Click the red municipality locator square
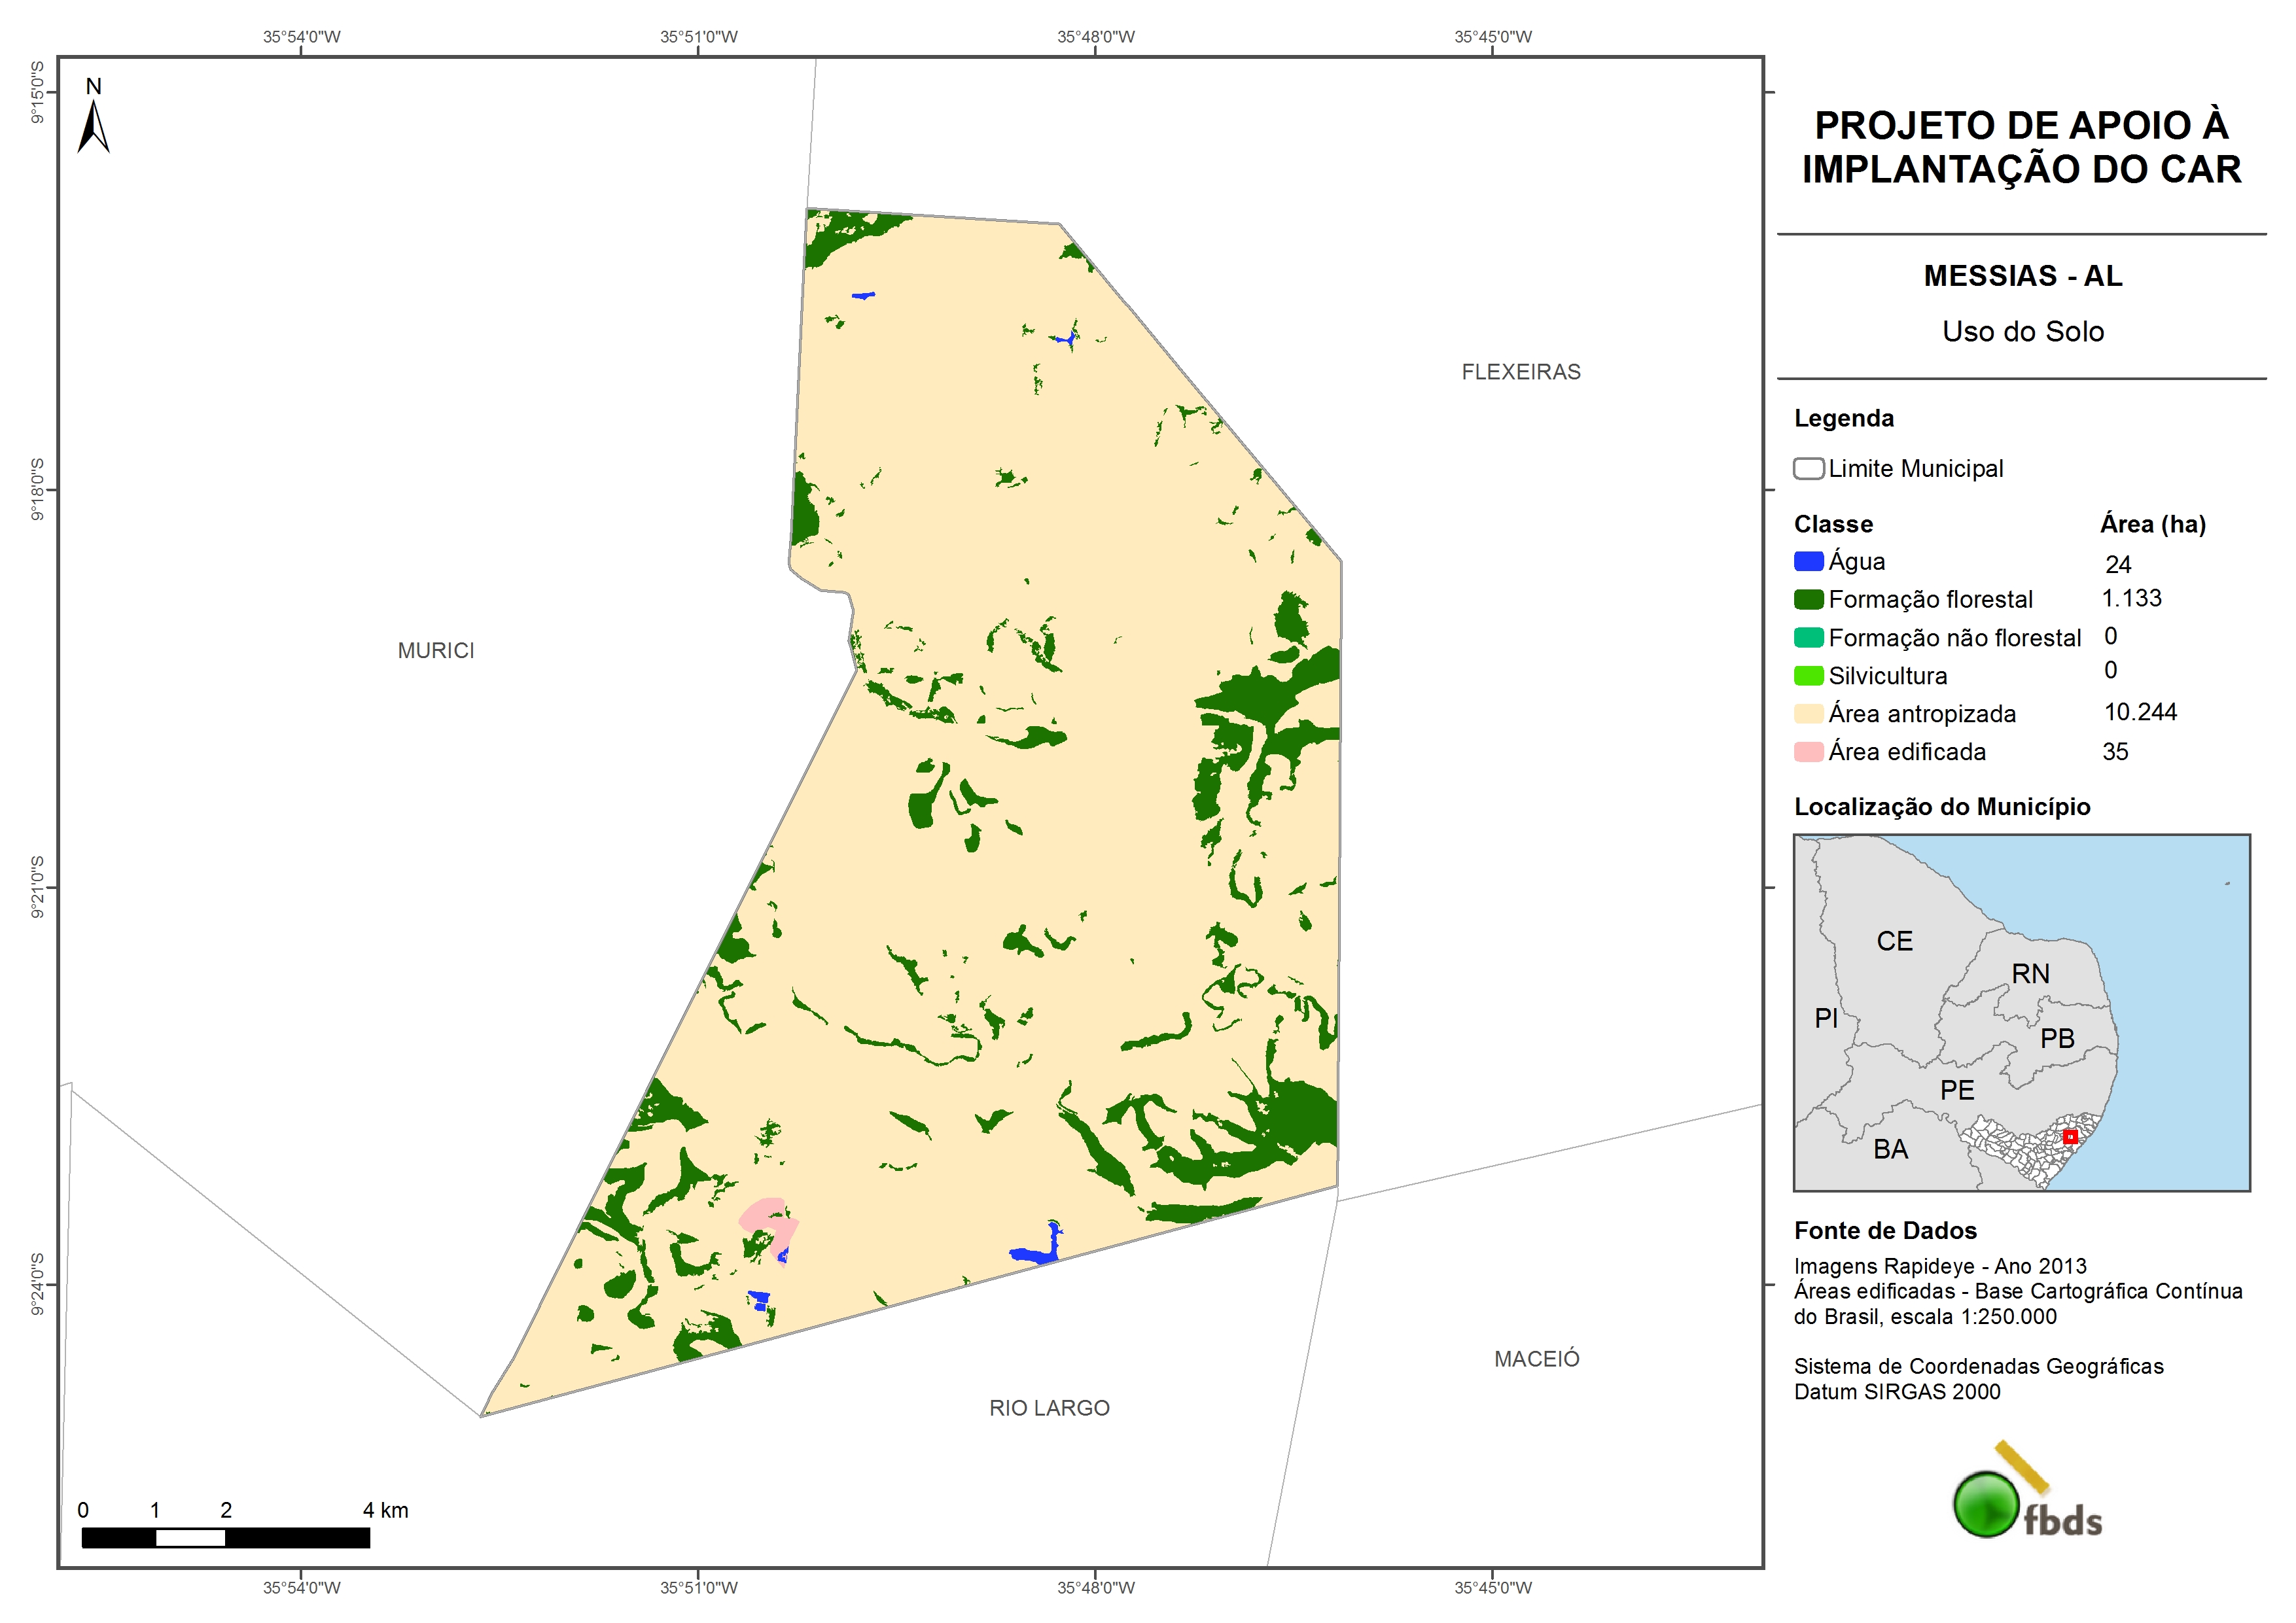 point(2070,1137)
